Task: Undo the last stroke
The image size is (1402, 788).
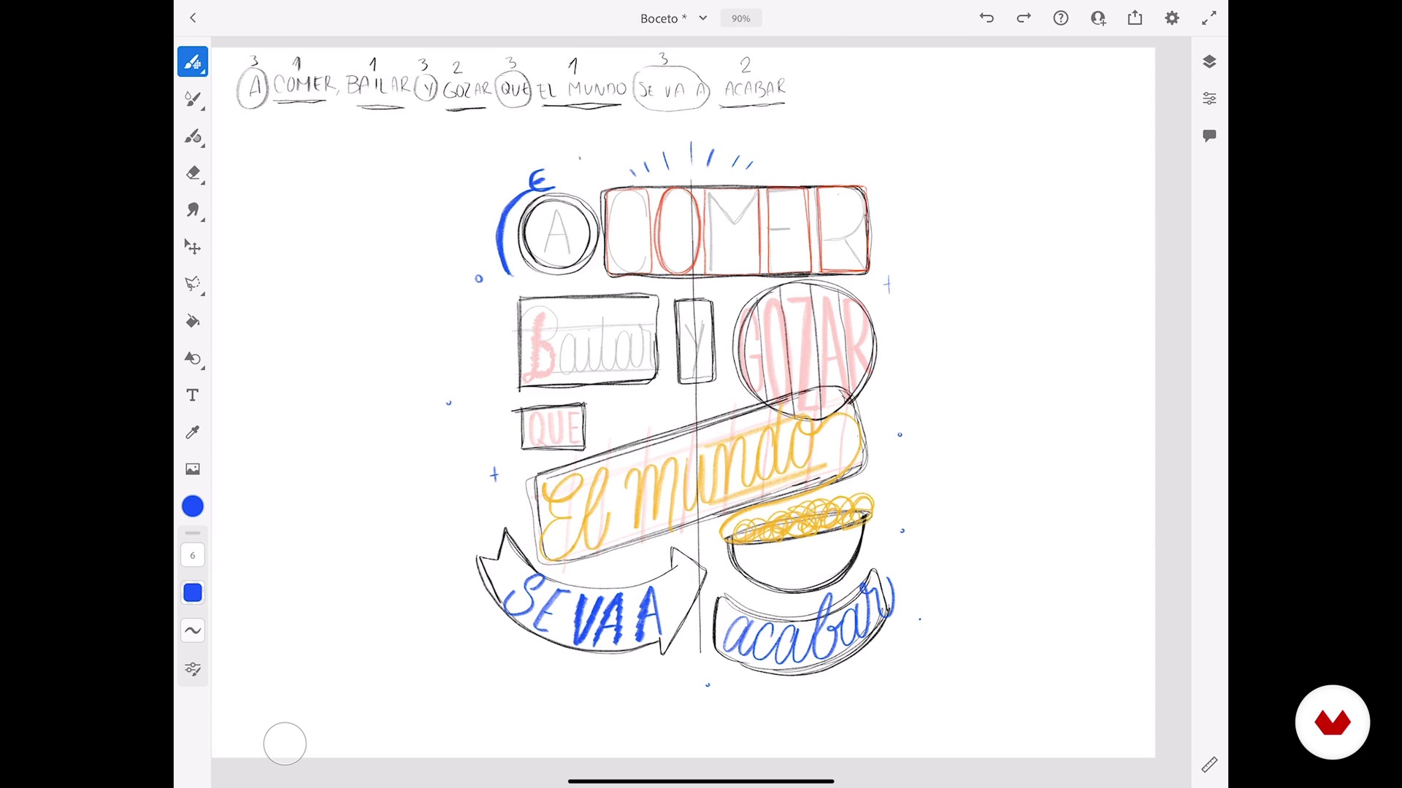Action: [x=987, y=18]
